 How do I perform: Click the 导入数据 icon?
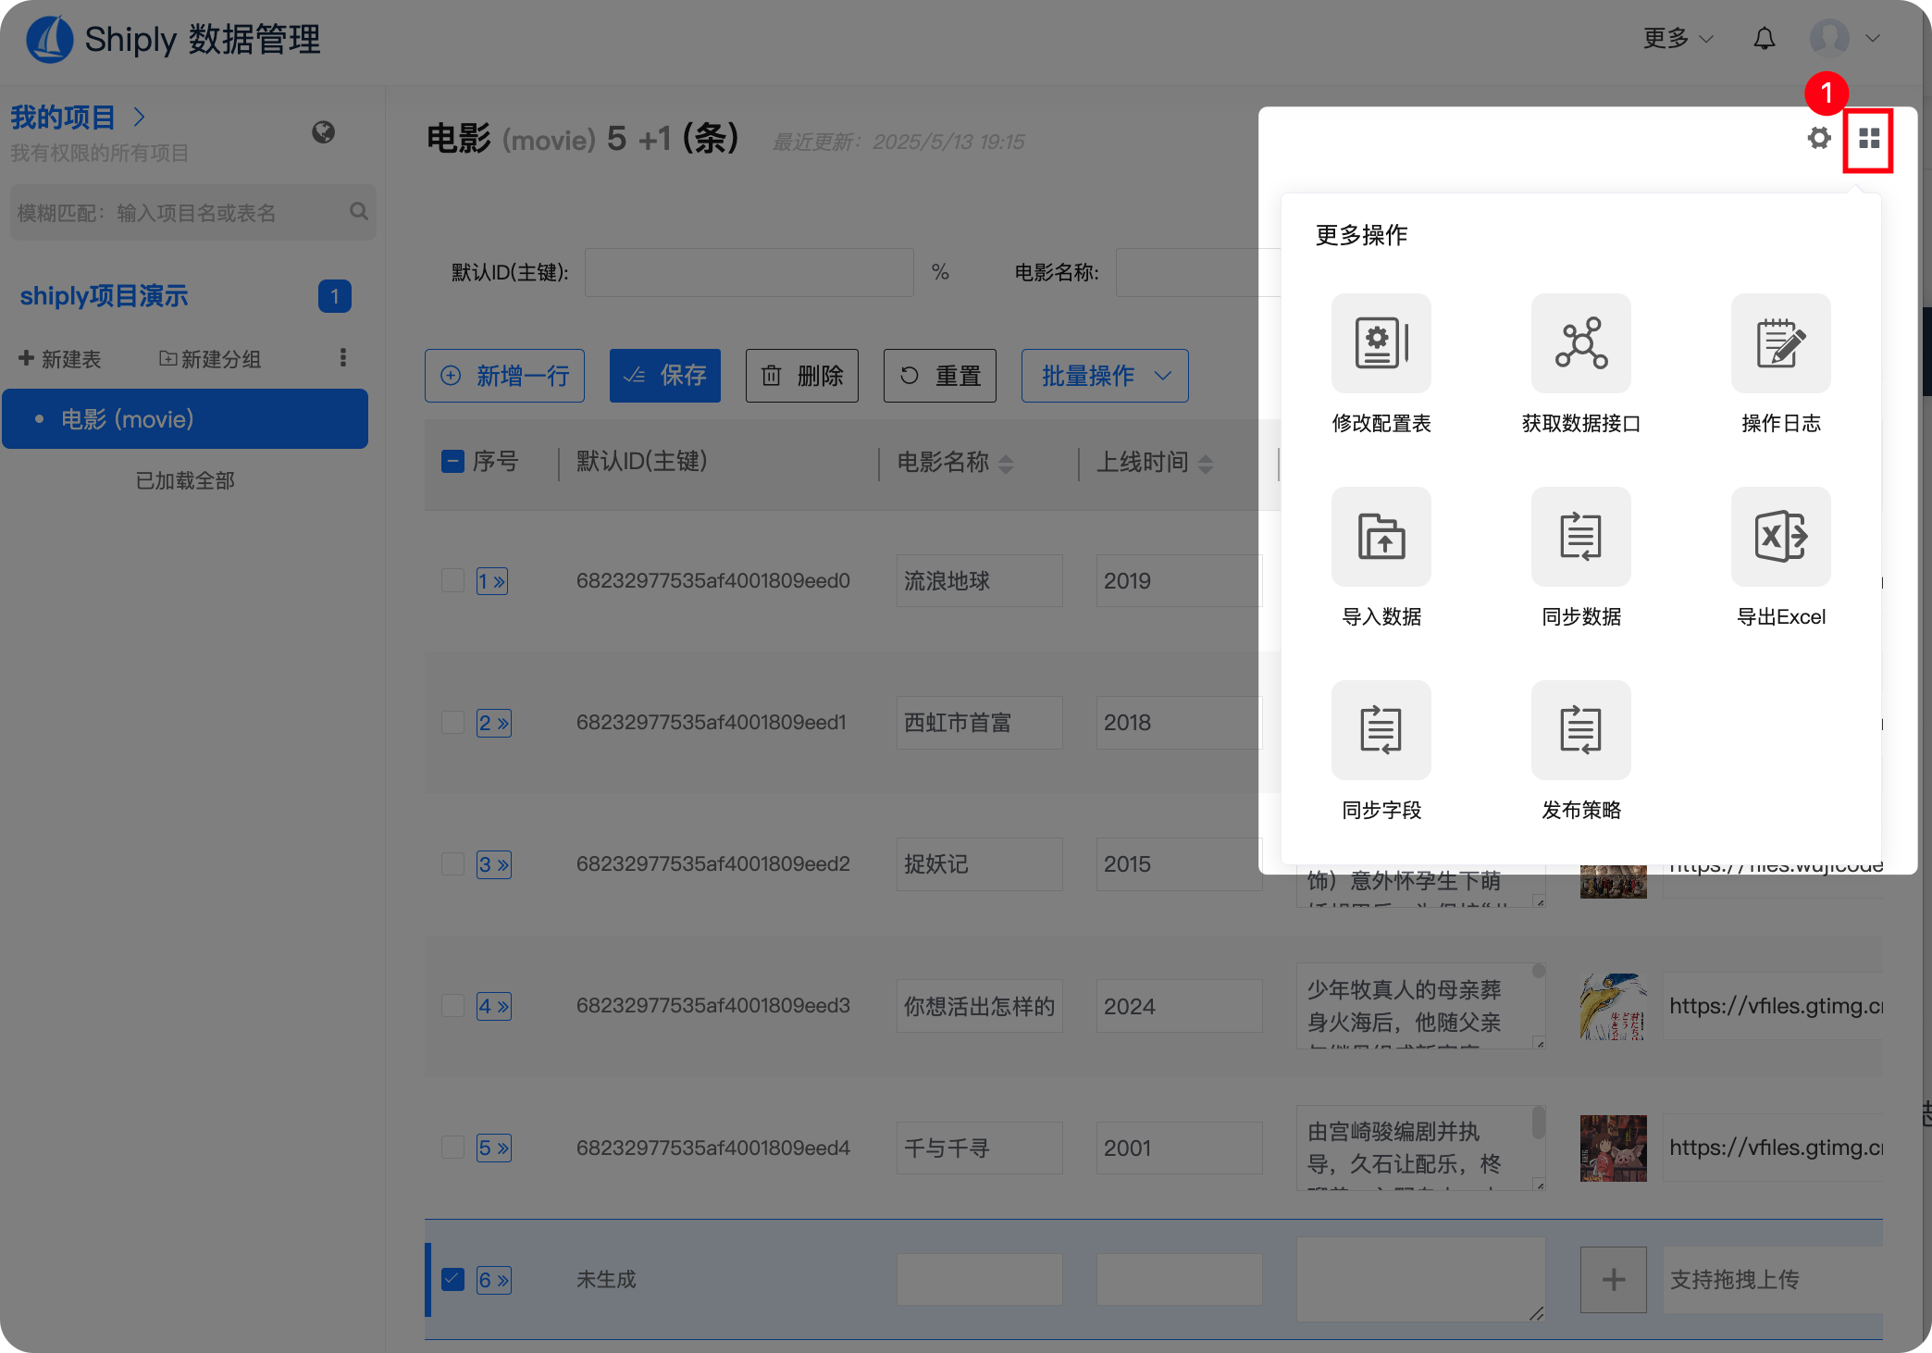point(1381,537)
